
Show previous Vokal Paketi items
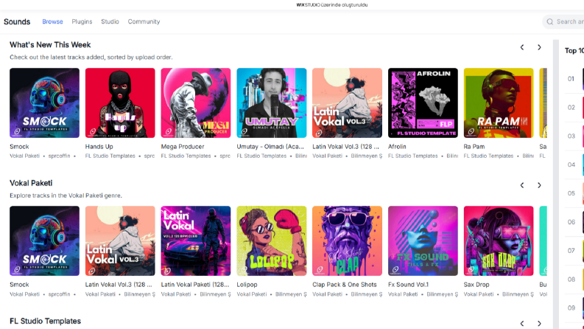(x=522, y=185)
